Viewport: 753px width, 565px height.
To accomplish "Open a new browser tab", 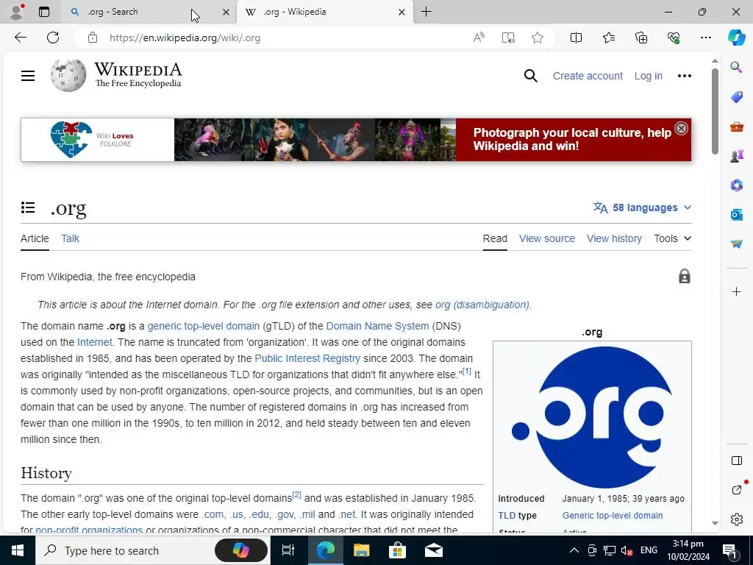I will pyautogui.click(x=426, y=12).
